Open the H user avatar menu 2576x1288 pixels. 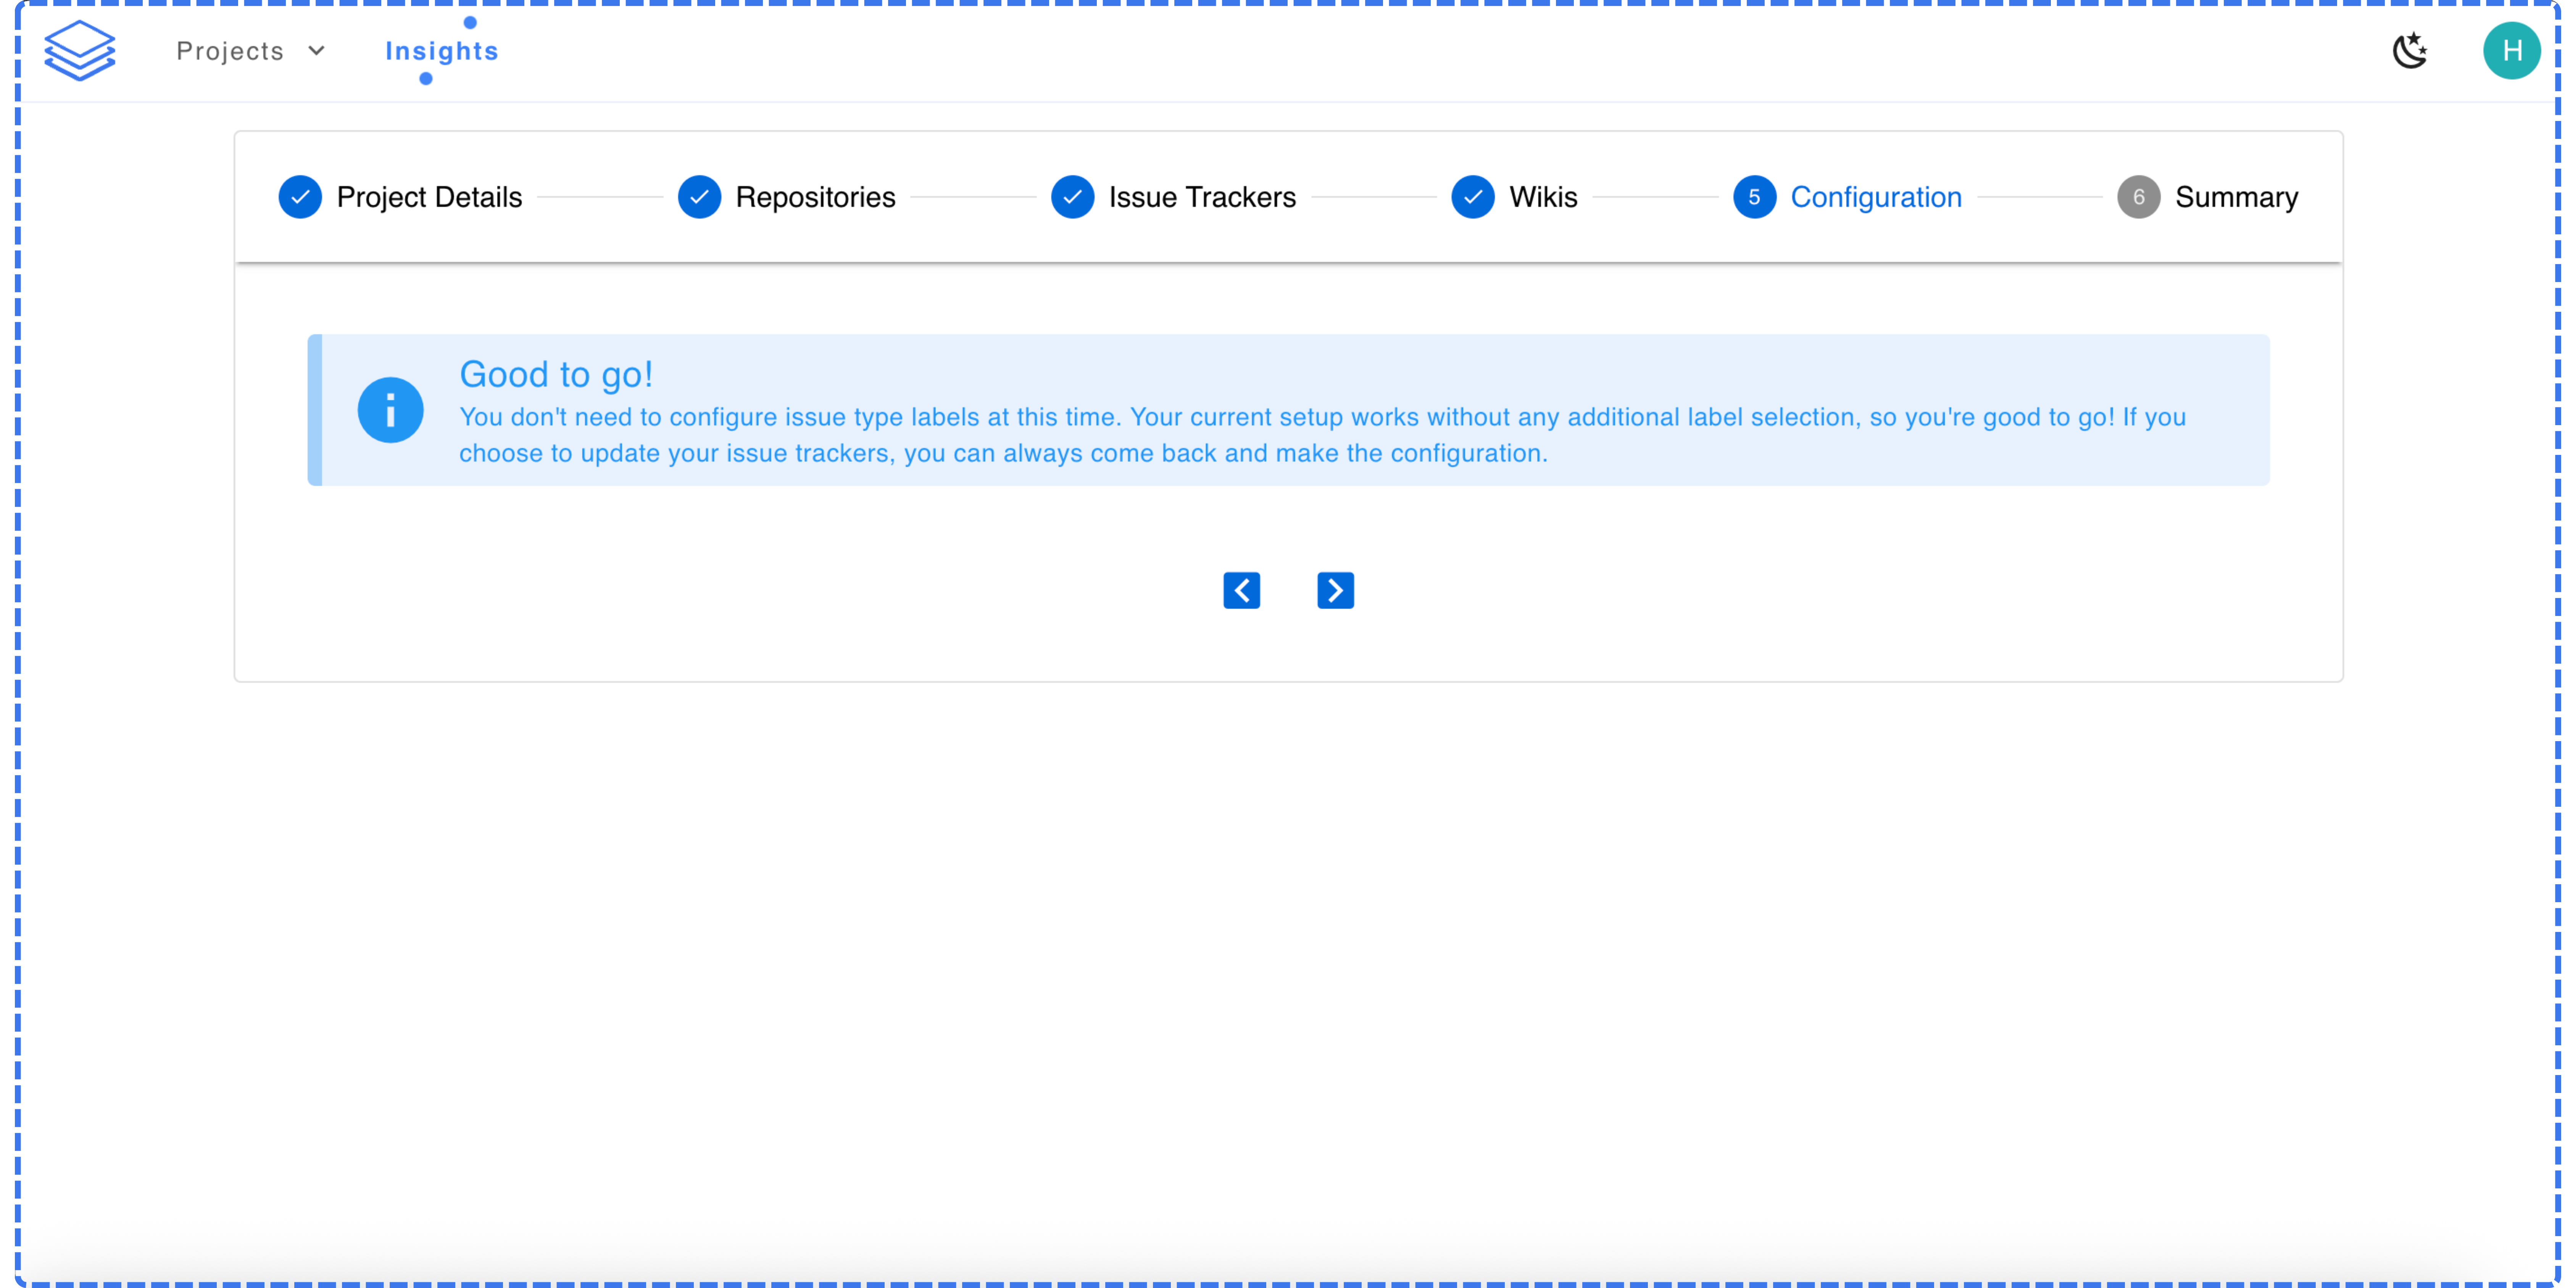click(2511, 50)
